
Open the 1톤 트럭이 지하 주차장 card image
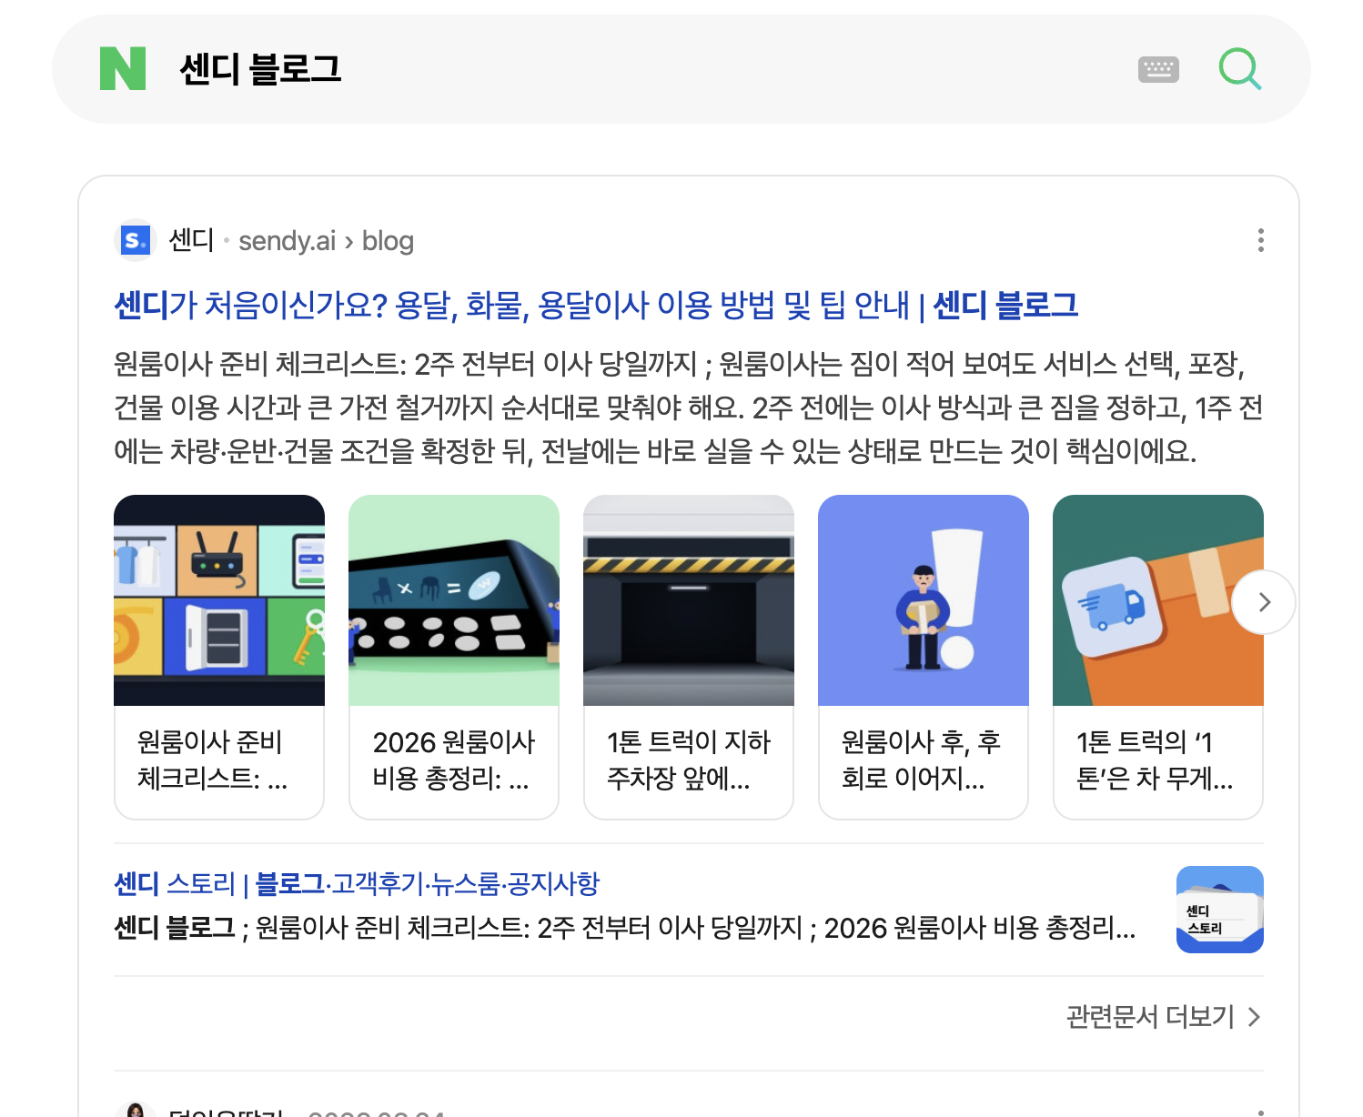(x=689, y=600)
